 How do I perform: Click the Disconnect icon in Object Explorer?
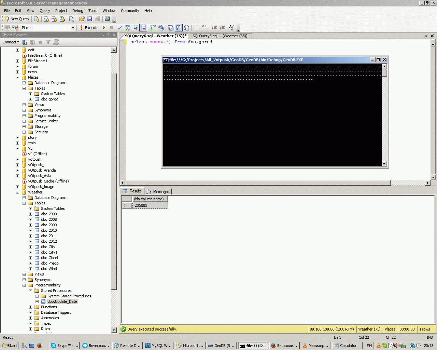tap(32, 42)
